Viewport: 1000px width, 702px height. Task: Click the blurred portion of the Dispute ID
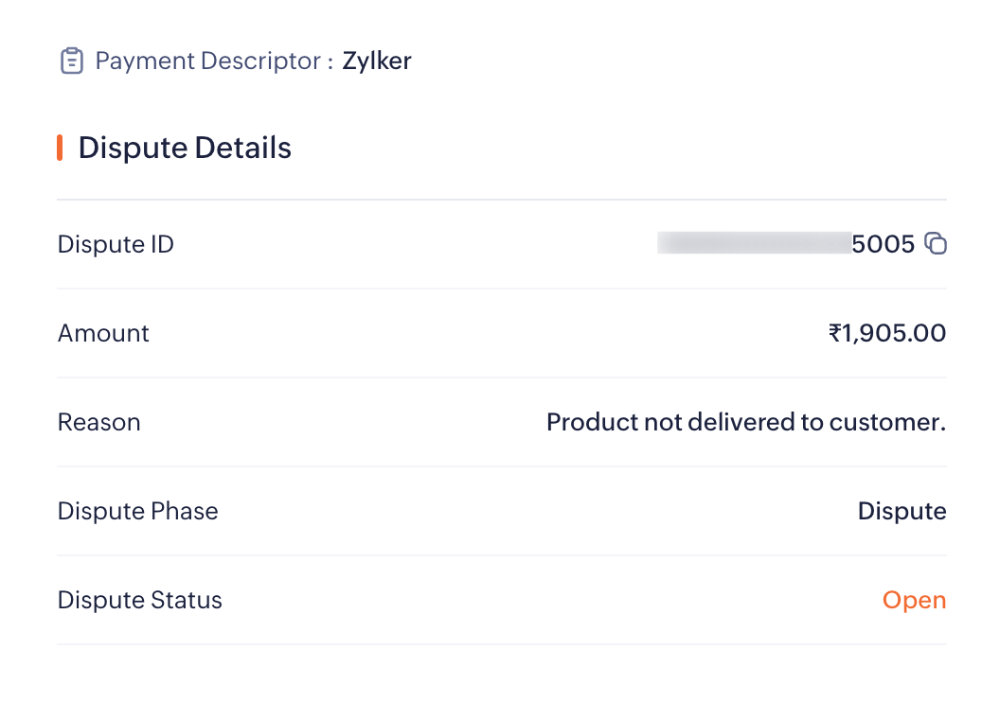[754, 244]
